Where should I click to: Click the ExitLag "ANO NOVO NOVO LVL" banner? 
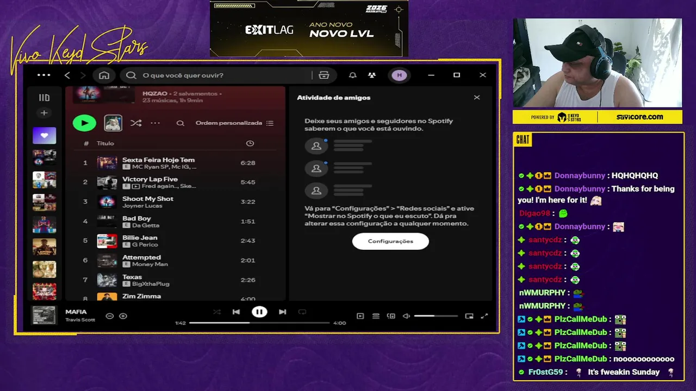tap(309, 28)
